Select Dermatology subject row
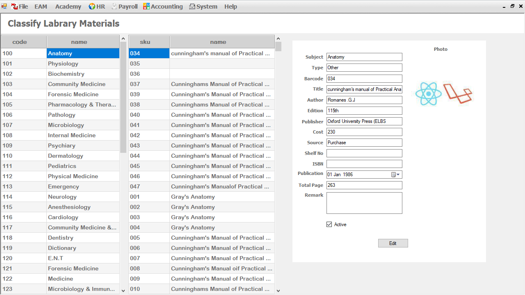The height and width of the screenshot is (295, 525). [60, 156]
